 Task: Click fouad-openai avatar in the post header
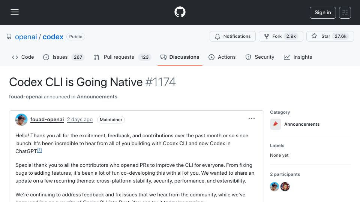21,120
